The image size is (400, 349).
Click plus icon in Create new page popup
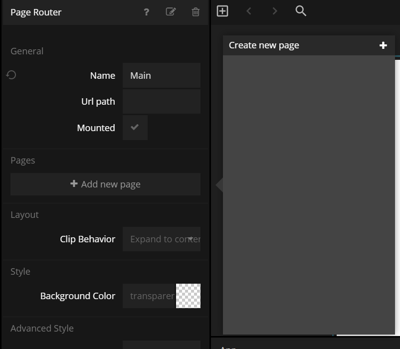tap(383, 45)
